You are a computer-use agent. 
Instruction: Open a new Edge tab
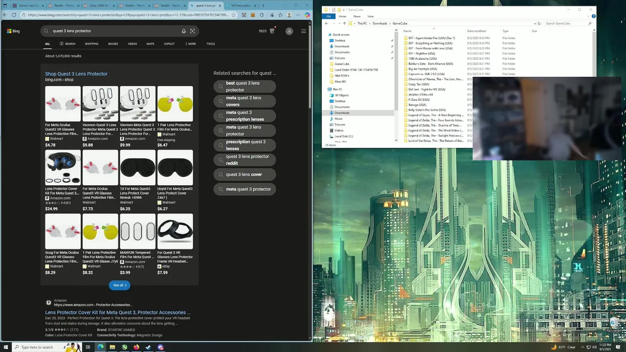click(x=263, y=5)
